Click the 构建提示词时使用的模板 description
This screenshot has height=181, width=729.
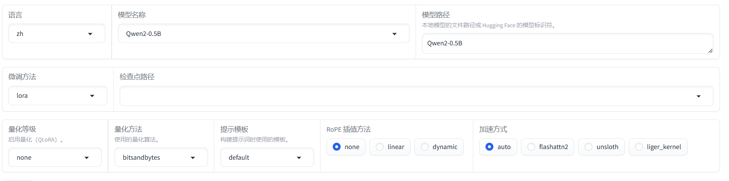coord(255,140)
